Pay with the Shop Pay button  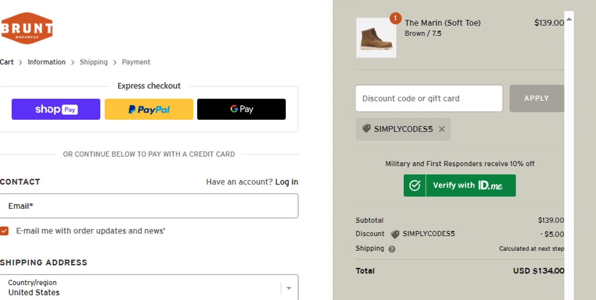point(56,109)
